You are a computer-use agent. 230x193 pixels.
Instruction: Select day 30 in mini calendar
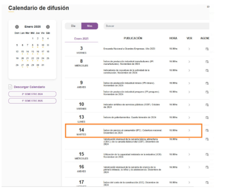coord(38,65)
